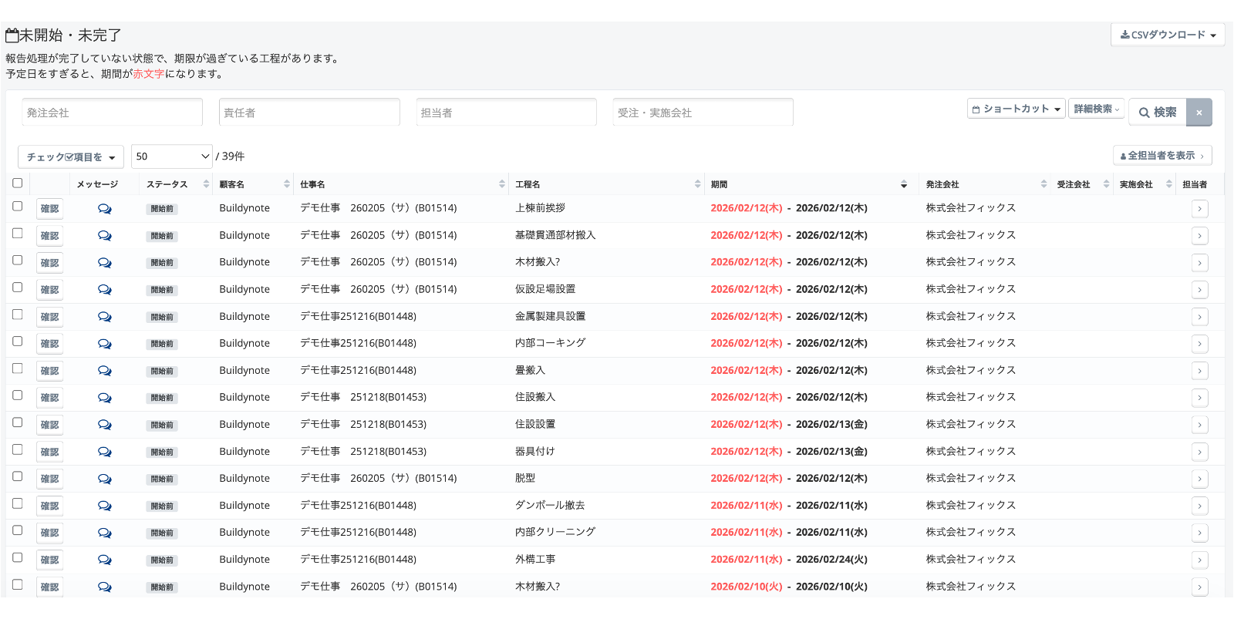1234x619 pixels.
Task: Click assignee arrow icon for 外構工事 row
Action: pos(1199,560)
